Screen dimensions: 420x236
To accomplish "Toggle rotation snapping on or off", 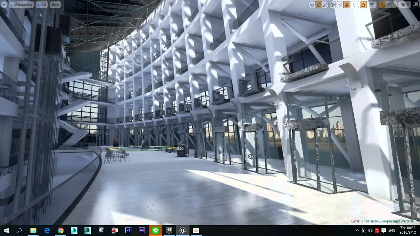I will (363, 5).
